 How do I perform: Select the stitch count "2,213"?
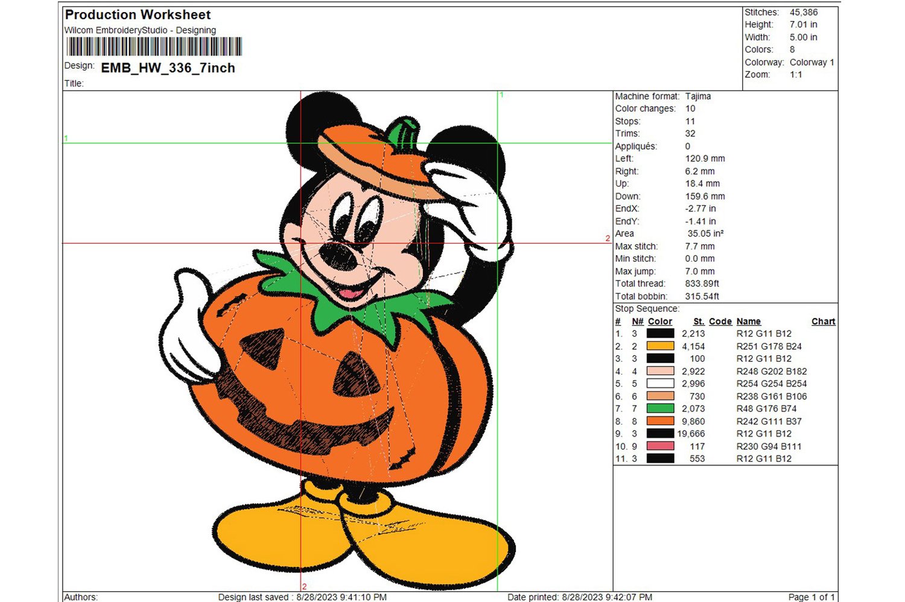point(693,334)
